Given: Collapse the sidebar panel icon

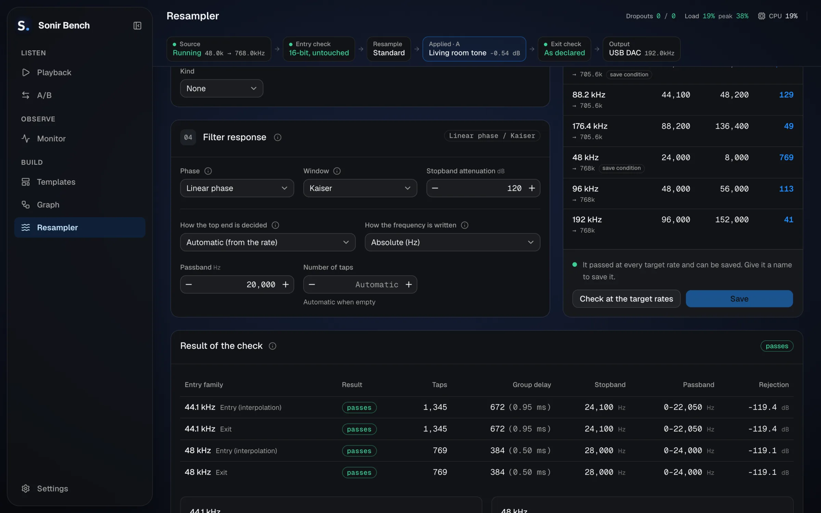Looking at the screenshot, I should (x=137, y=26).
